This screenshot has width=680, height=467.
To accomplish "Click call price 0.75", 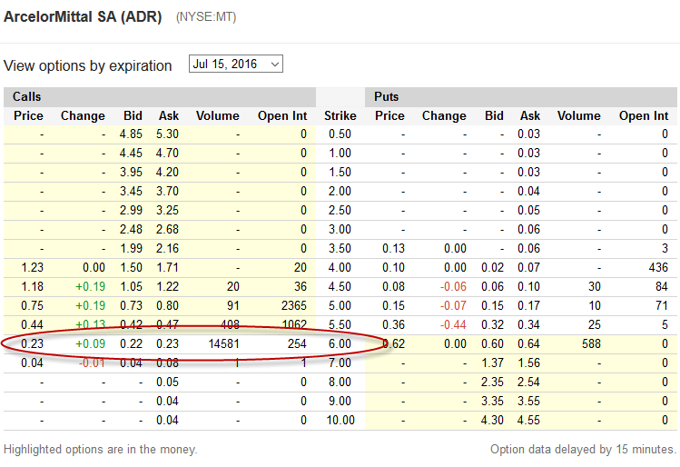I will pyautogui.click(x=32, y=306).
